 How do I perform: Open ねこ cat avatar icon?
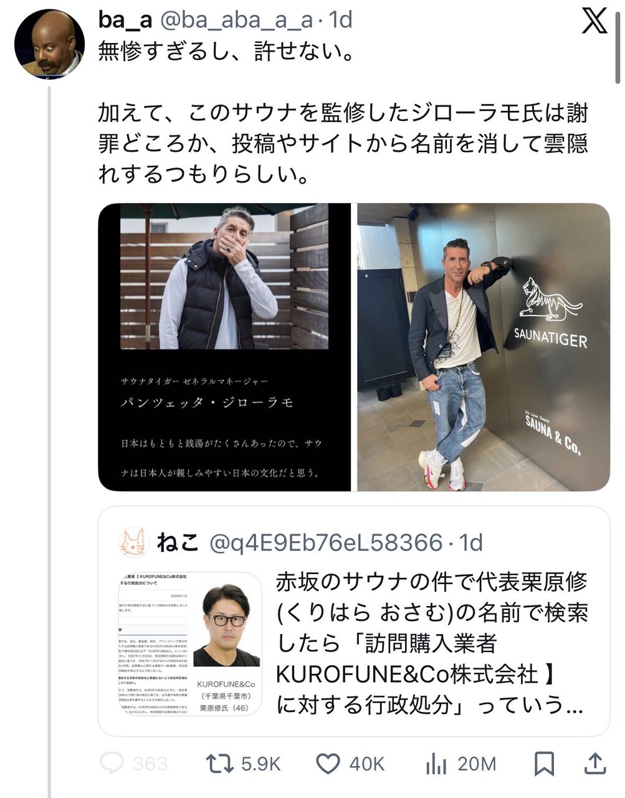133,542
